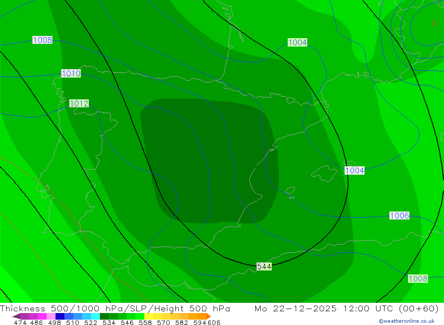This screenshot has height=325, width=444.
Task: Click the bright magenta legend swatch
Action: click(x=42, y=316)
